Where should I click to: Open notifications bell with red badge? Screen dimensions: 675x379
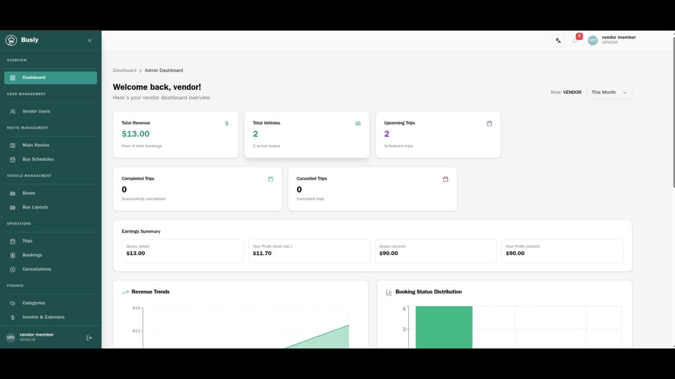point(575,40)
